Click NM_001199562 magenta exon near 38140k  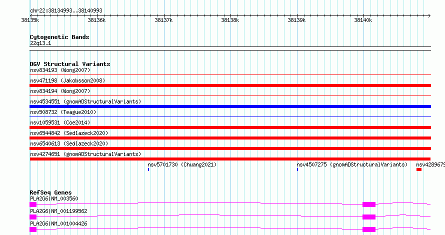click(x=369, y=217)
